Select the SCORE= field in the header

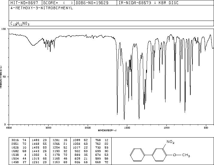click(x=58, y=3)
